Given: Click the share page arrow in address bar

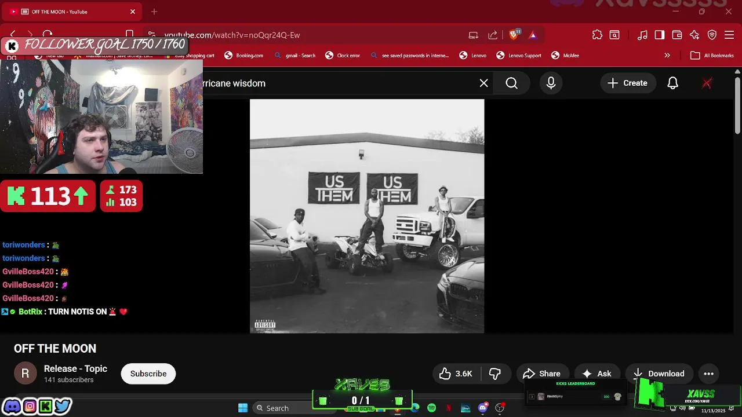Looking at the screenshot, I should (493, 35).
